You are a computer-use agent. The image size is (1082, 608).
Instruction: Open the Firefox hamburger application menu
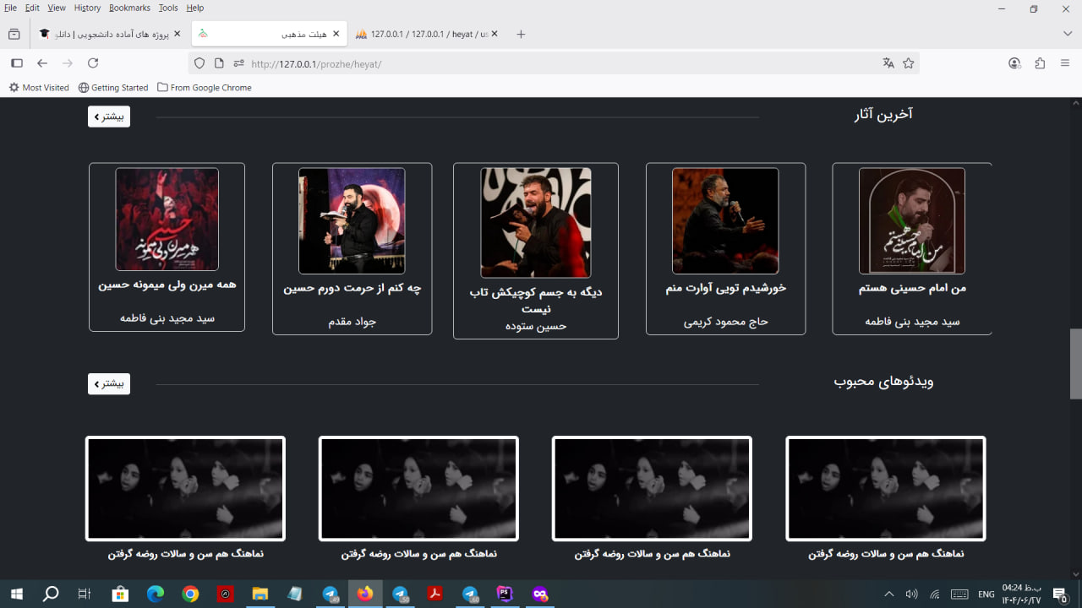[1065, 63]
